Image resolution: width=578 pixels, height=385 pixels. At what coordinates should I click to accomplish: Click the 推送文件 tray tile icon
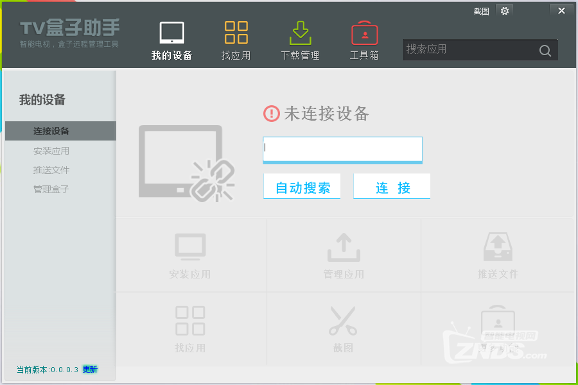[x=498, y=246]
